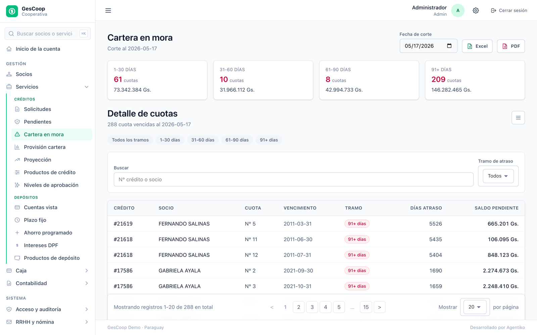This screenshot has width=537, height=335.
Task: Select the 91+ días filter chip
Action: (x=269, y=140)
